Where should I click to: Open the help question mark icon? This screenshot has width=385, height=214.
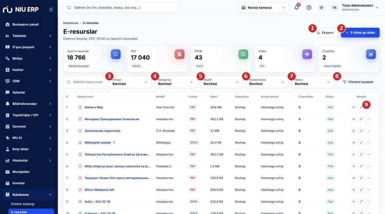(309, 7)
